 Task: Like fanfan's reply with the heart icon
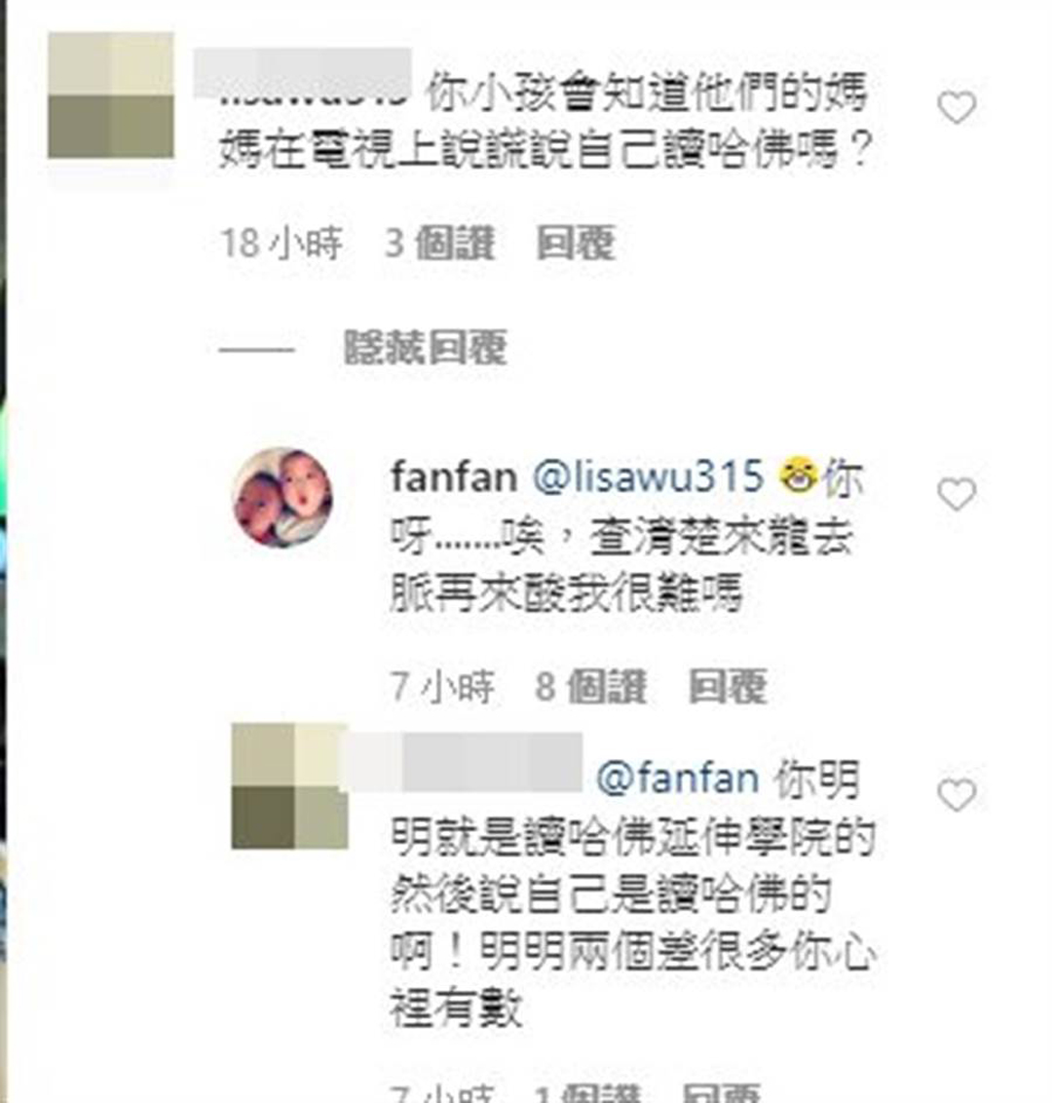pyautogui.click(x=958, y=494)
